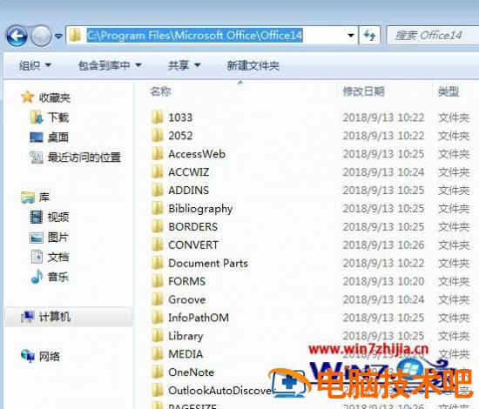The width and height of the screenshot is (479, 409).
Task: Open 下载 in the favorites list
Action: coord(58,117)
